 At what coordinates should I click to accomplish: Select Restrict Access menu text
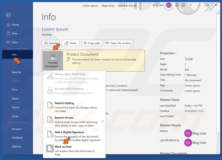point(64,118)
